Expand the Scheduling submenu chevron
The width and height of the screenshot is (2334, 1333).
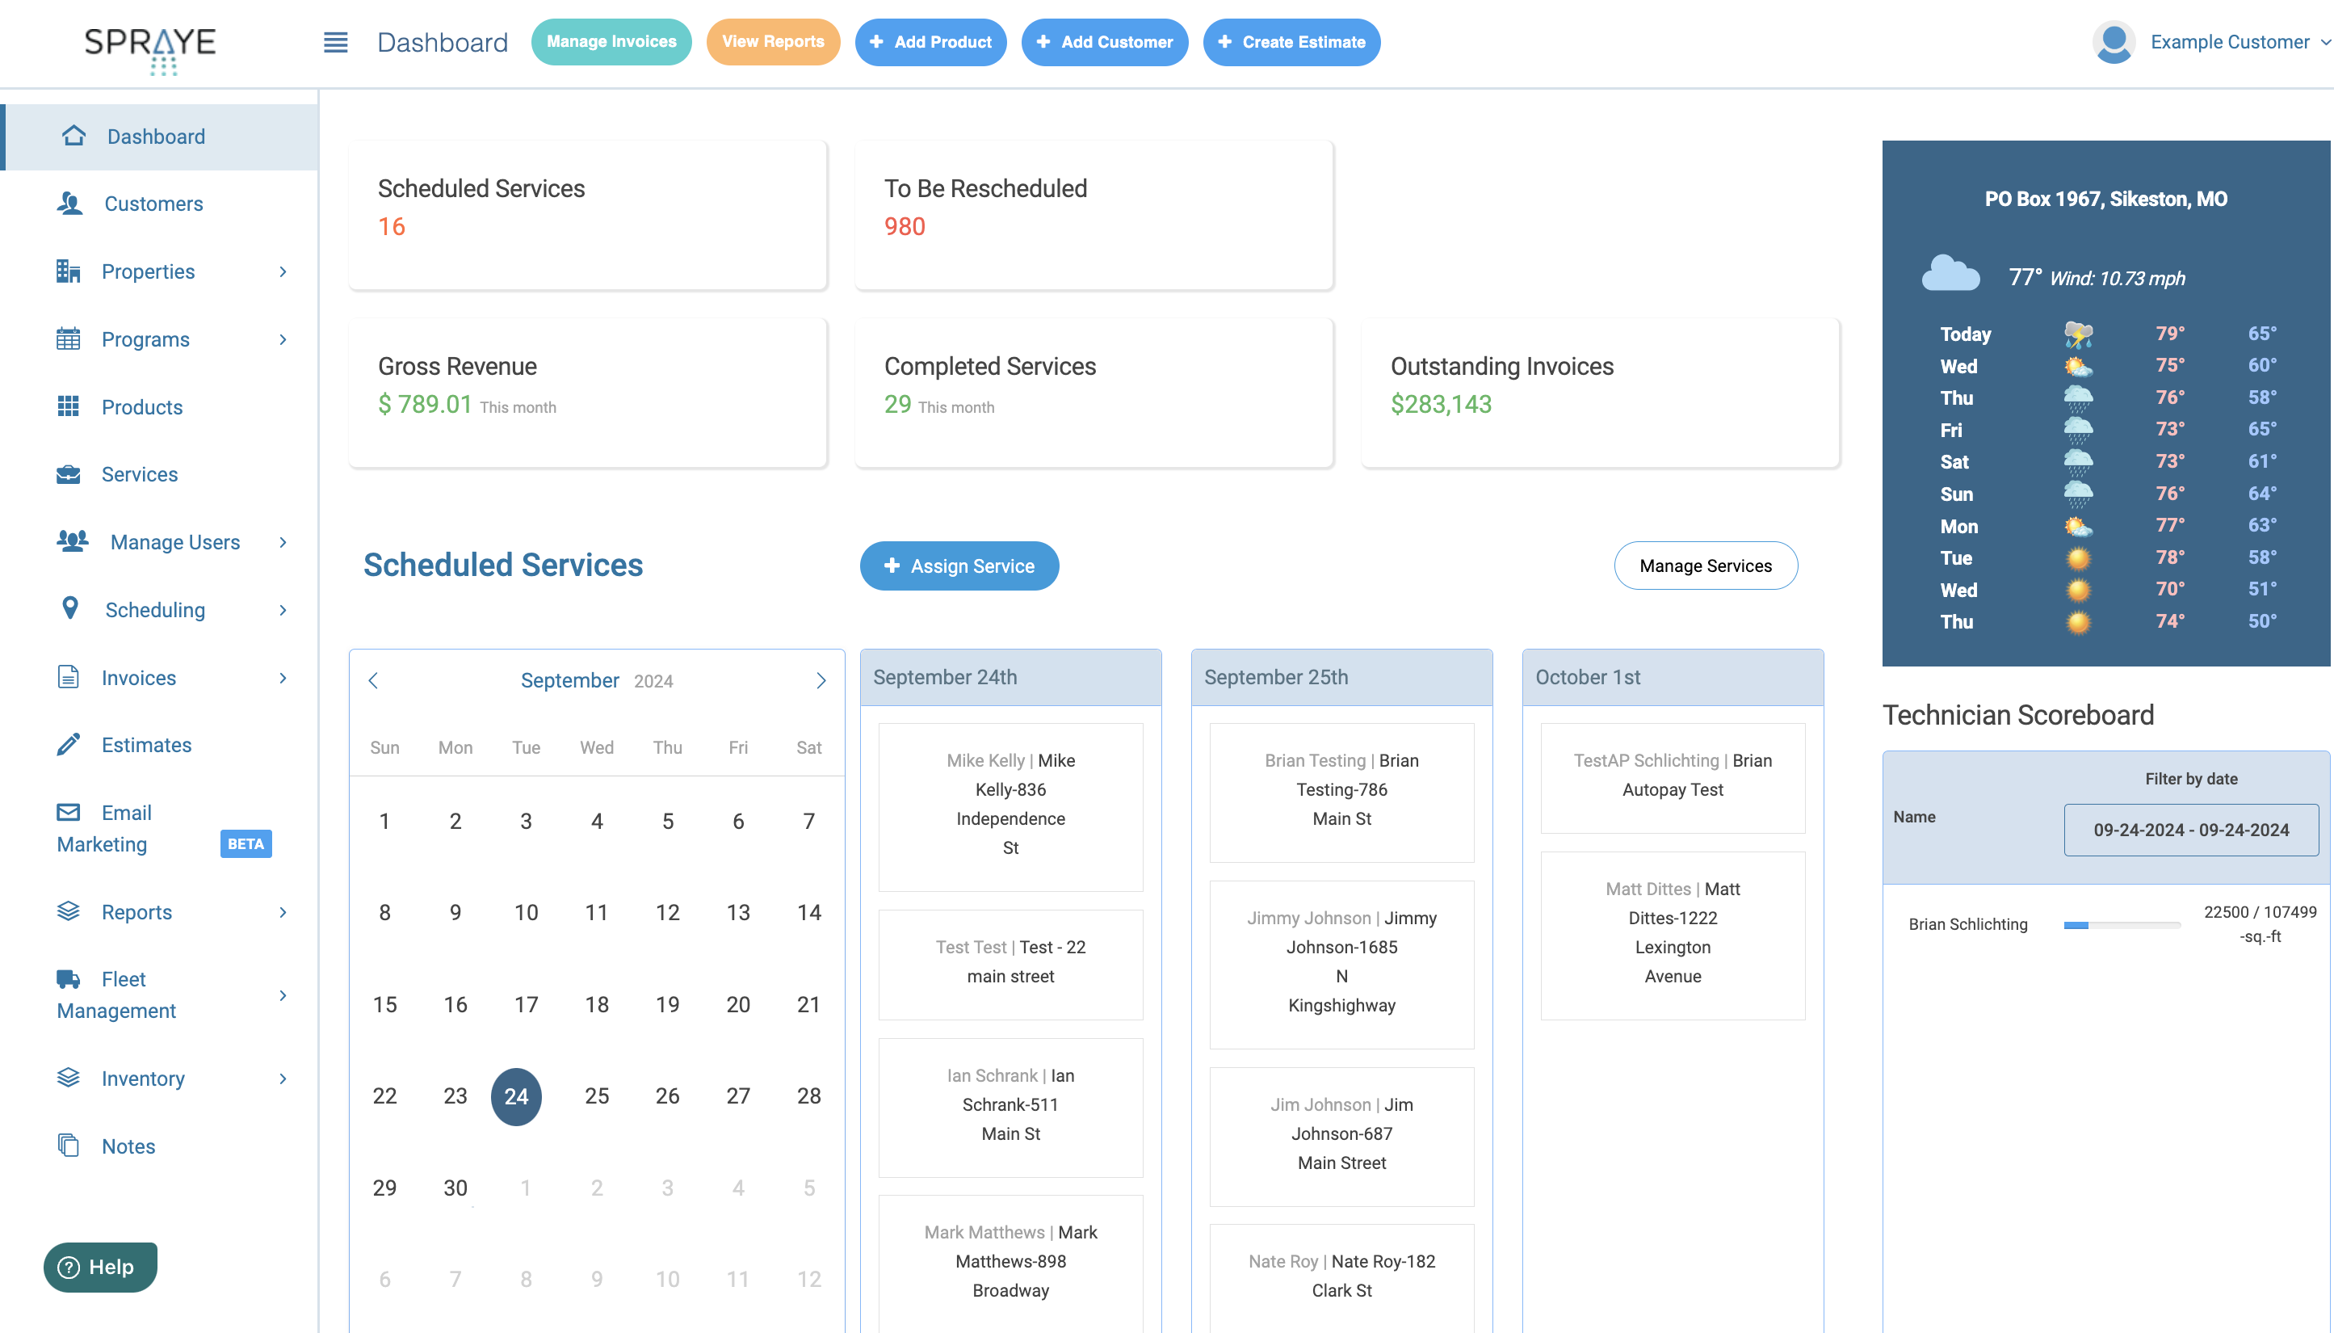click(x=283, y=610)
